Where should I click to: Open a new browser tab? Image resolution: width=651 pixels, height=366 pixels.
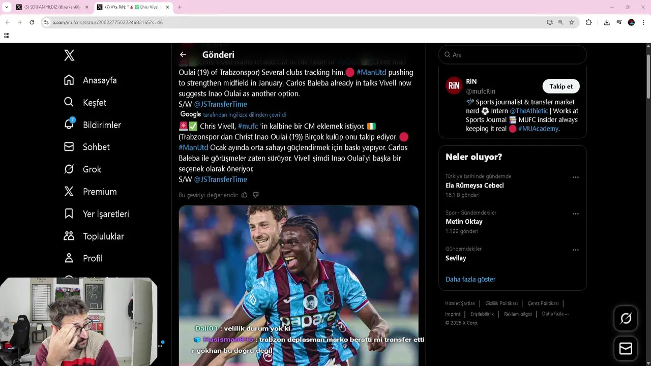tap(180, 7)
